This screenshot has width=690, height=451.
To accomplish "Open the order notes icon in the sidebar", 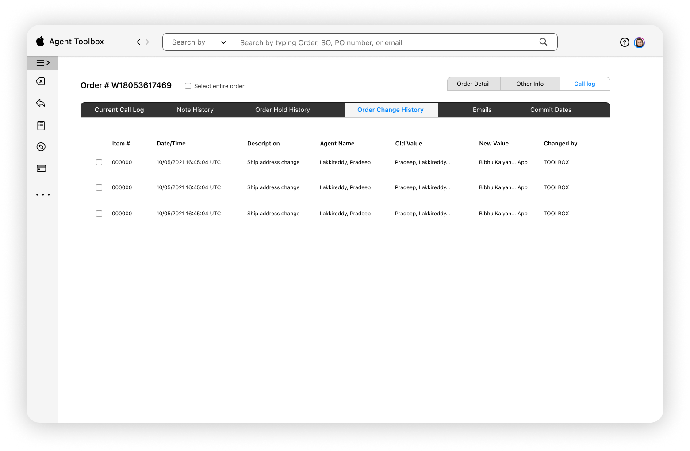I will point(41,125).
